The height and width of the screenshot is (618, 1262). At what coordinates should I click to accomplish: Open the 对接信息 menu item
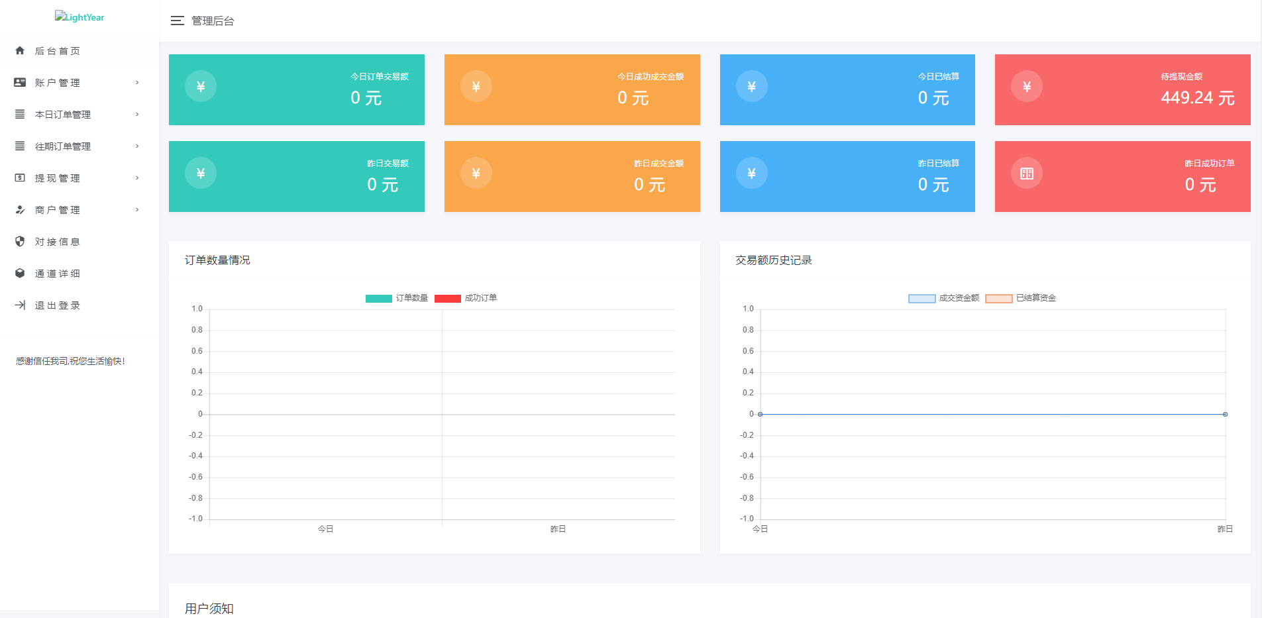58,242
